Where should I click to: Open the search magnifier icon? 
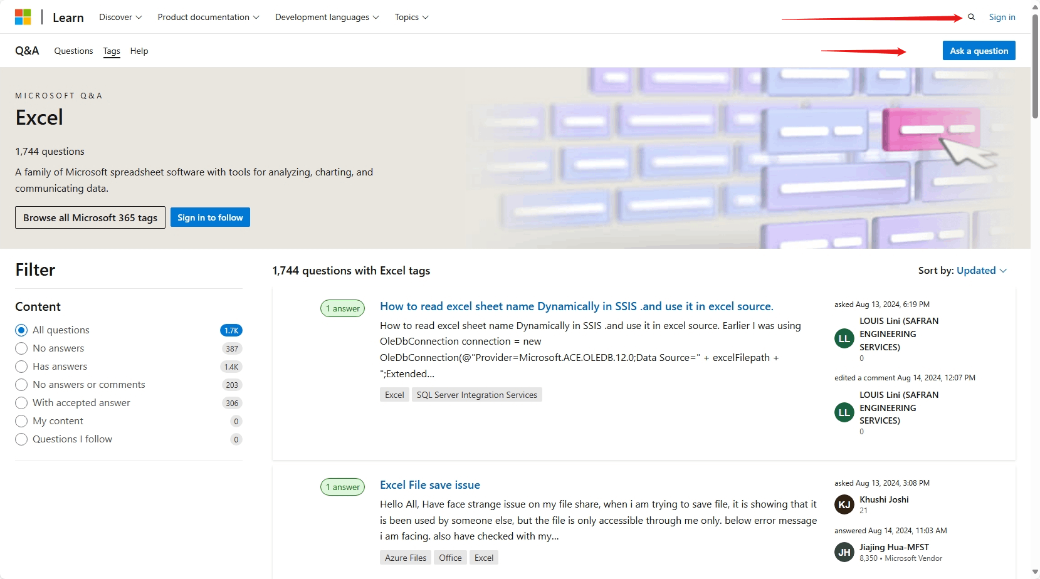coord(971,17)
